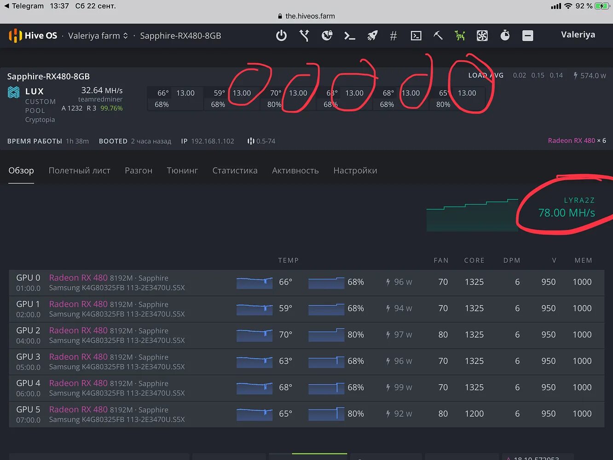Open the Тюнинг tab
This screenshot has height=460, width=613.
182,171
